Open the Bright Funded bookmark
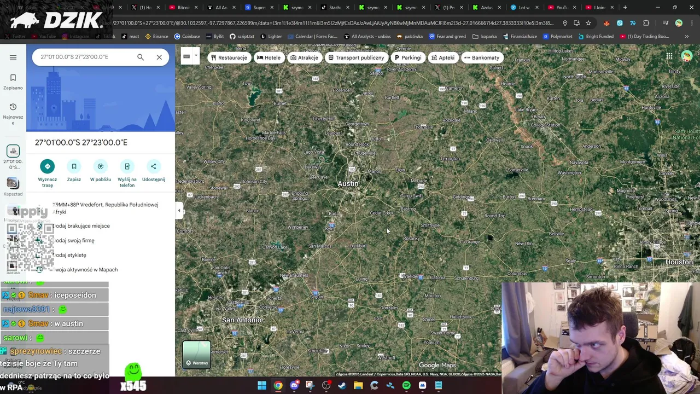Image resolution: width=700 pixels, height=394 pixels. point(596,36)
